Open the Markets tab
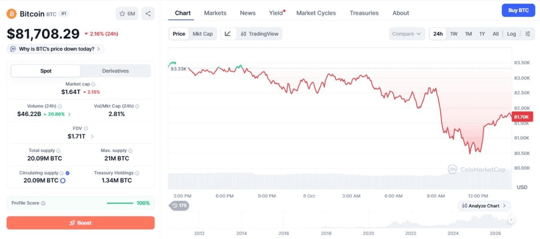The image size is (540, 239). click(x=215, y=13)
